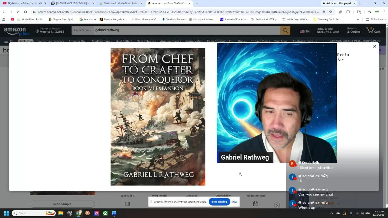Switch to the AUTHOR WORKDAY DAY 6 tab

click(x=73, y=3)
